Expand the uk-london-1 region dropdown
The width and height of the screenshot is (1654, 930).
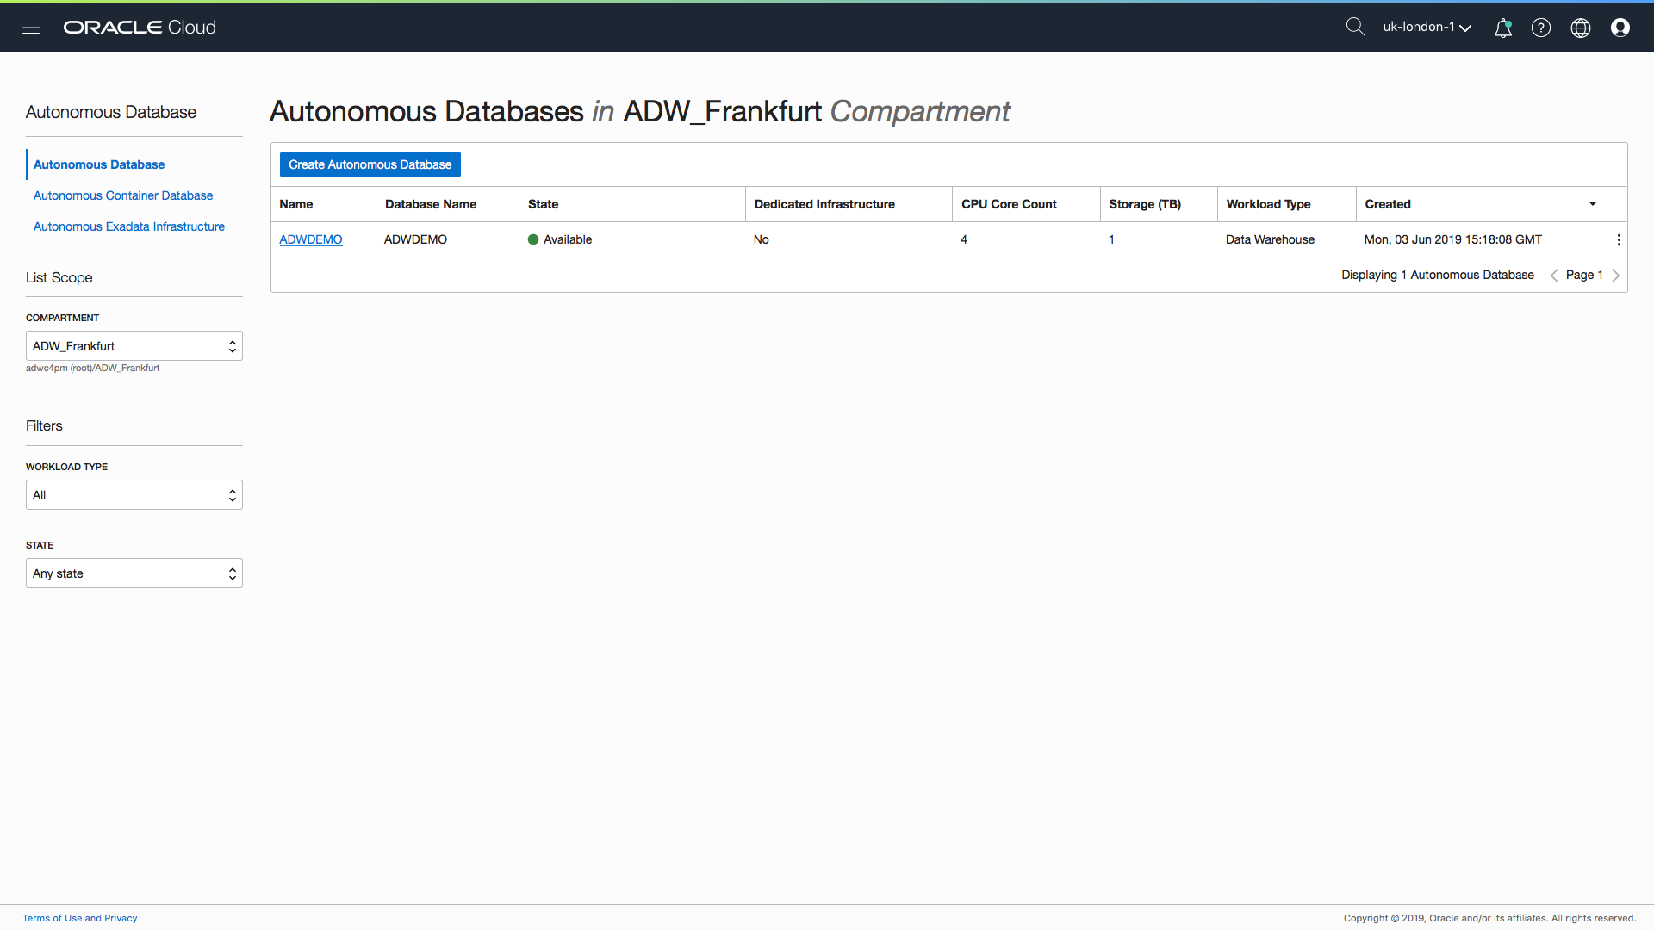(1427, 28)
